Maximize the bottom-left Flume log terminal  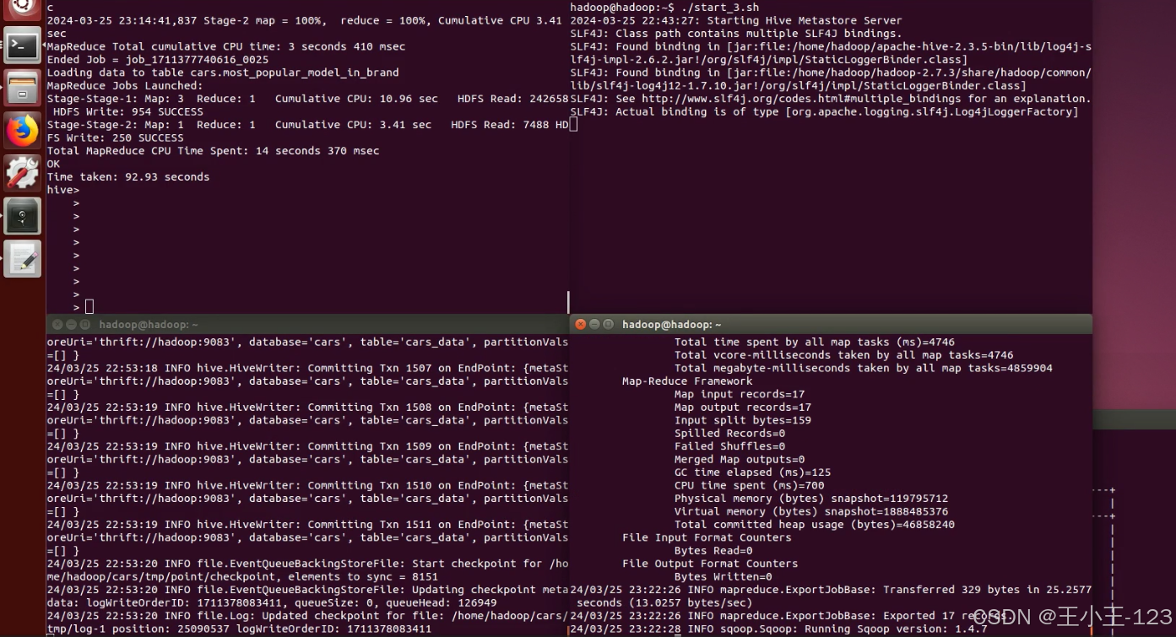click(x=85, y=324)
